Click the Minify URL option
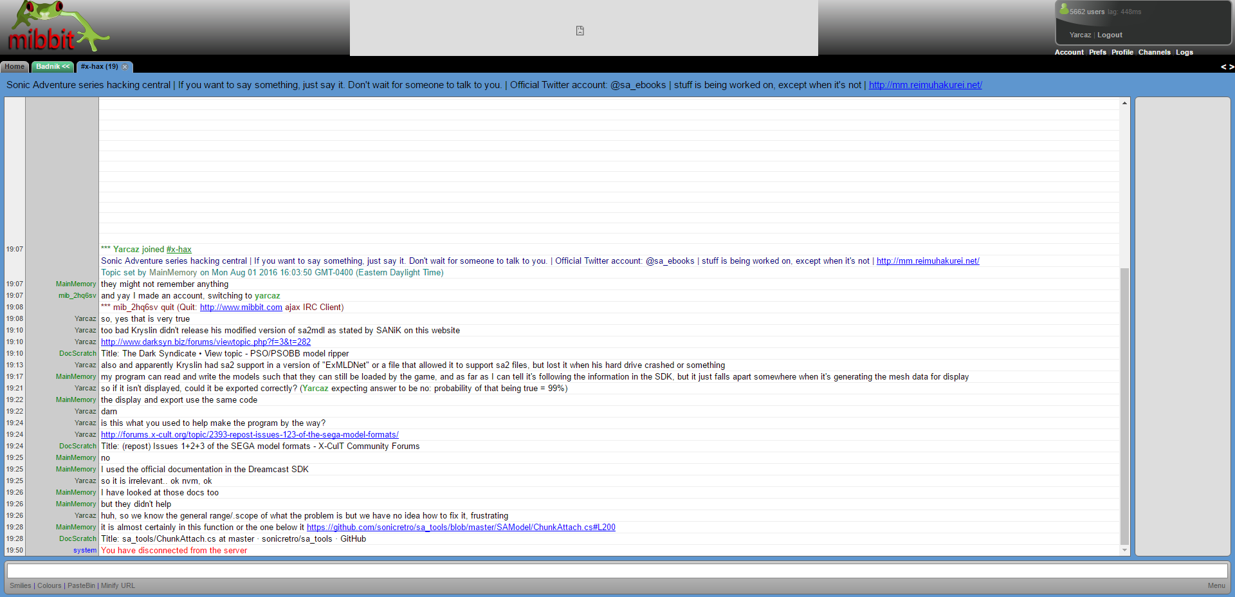The width and height of the screenshot is (1235, 597). click(x=118, y=585)
